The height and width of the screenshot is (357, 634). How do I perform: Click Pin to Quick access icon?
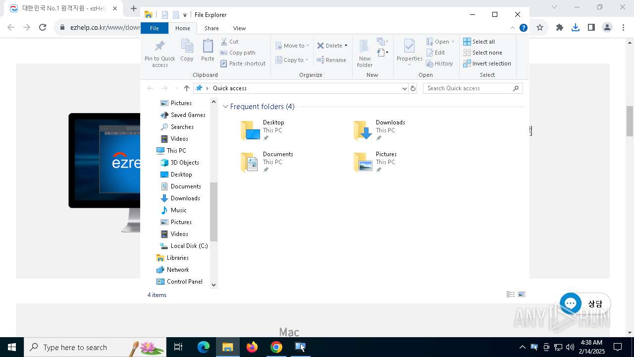[159, 54]
